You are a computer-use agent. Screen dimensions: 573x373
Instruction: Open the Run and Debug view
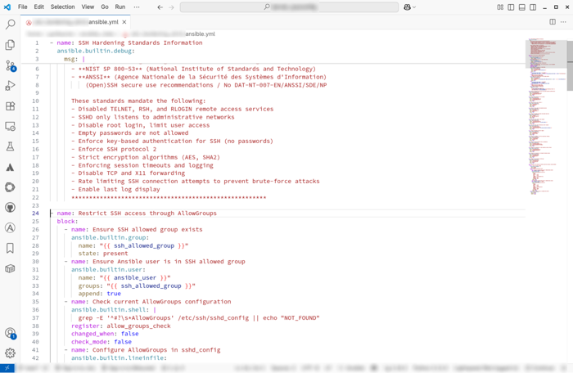10,86
